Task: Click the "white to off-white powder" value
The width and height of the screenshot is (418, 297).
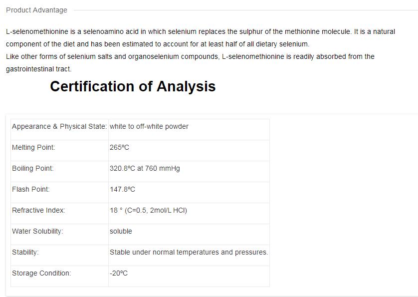Action: [x=149, y=126]
